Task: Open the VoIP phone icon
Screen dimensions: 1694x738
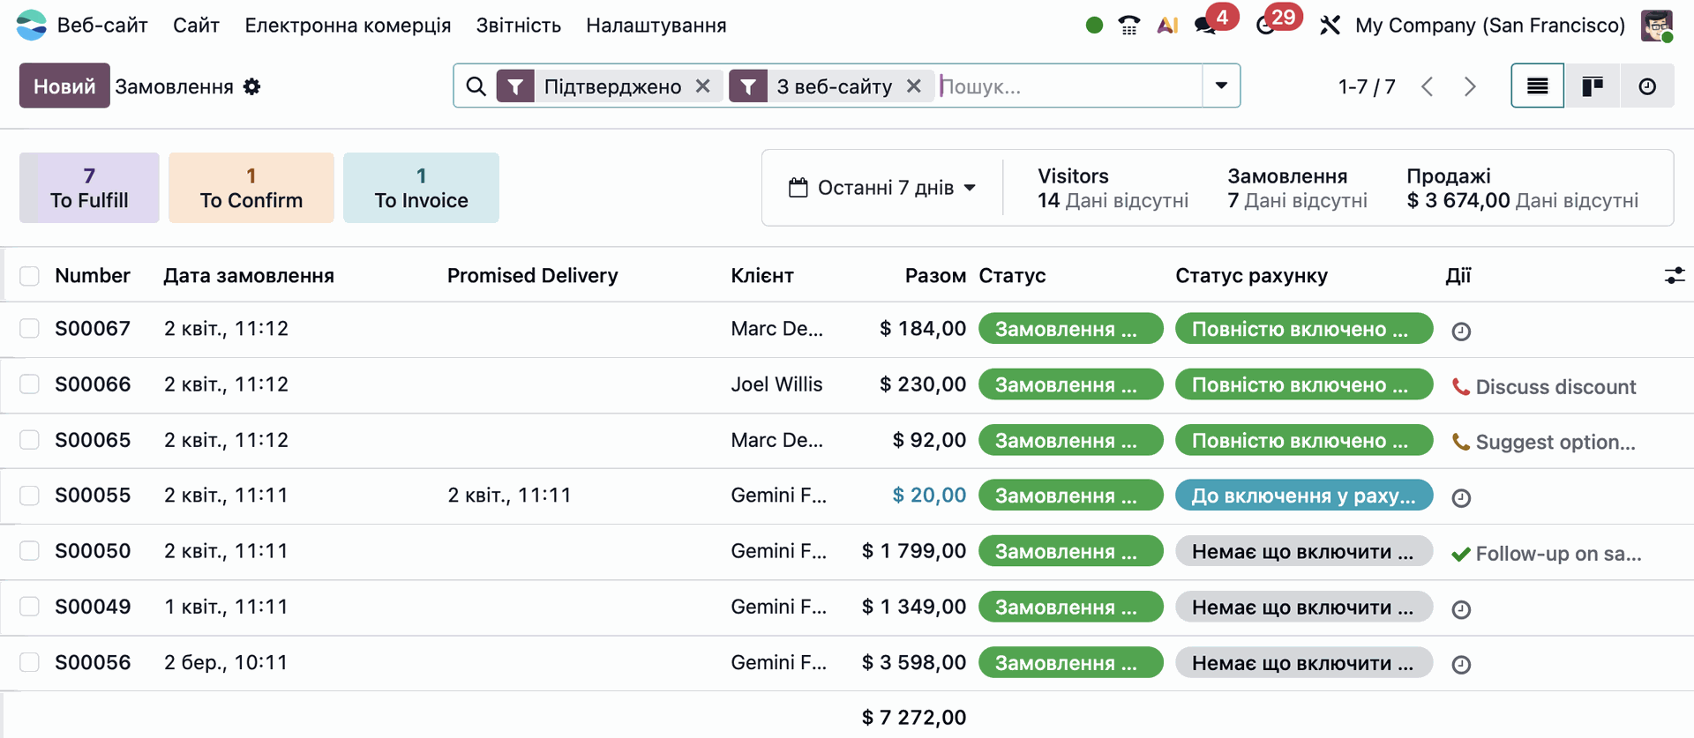Action: pyautogui.click(x=1128, y=26)
